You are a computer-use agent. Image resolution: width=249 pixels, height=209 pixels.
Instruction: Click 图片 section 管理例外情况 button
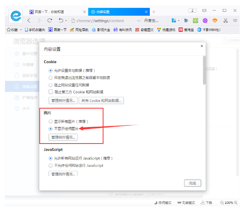point(63,137)
